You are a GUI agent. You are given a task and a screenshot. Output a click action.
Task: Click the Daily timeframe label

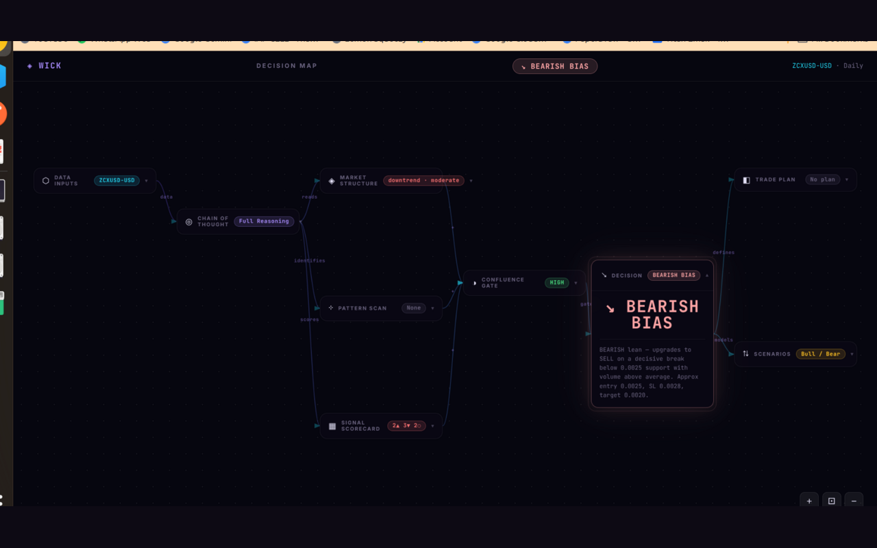point(853,66)
